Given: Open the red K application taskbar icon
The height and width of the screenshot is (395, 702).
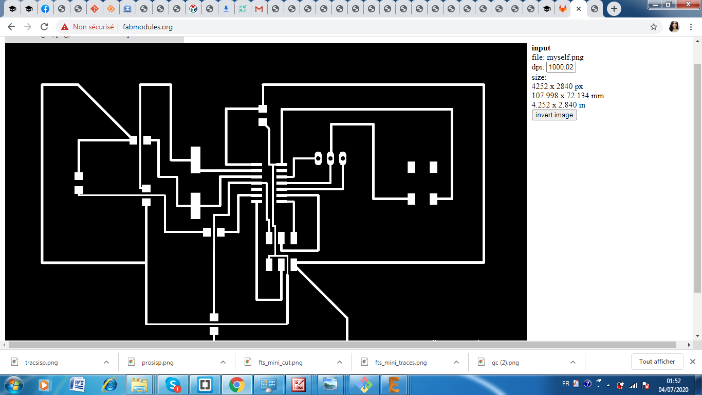Looking at the screenshot, I should pyautogui.click(x=300, y=385).
